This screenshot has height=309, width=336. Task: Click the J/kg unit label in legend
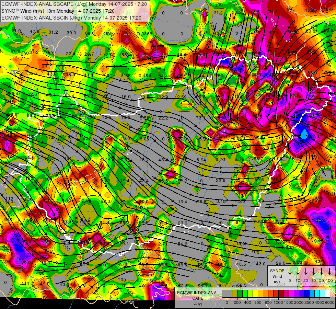pos(198,304)
